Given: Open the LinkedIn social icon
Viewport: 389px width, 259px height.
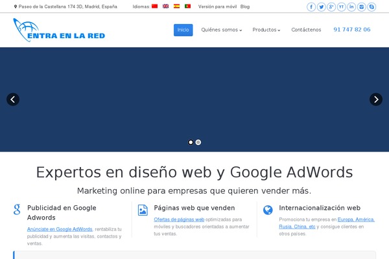Looking at the screenshot, I should (351, 7).
